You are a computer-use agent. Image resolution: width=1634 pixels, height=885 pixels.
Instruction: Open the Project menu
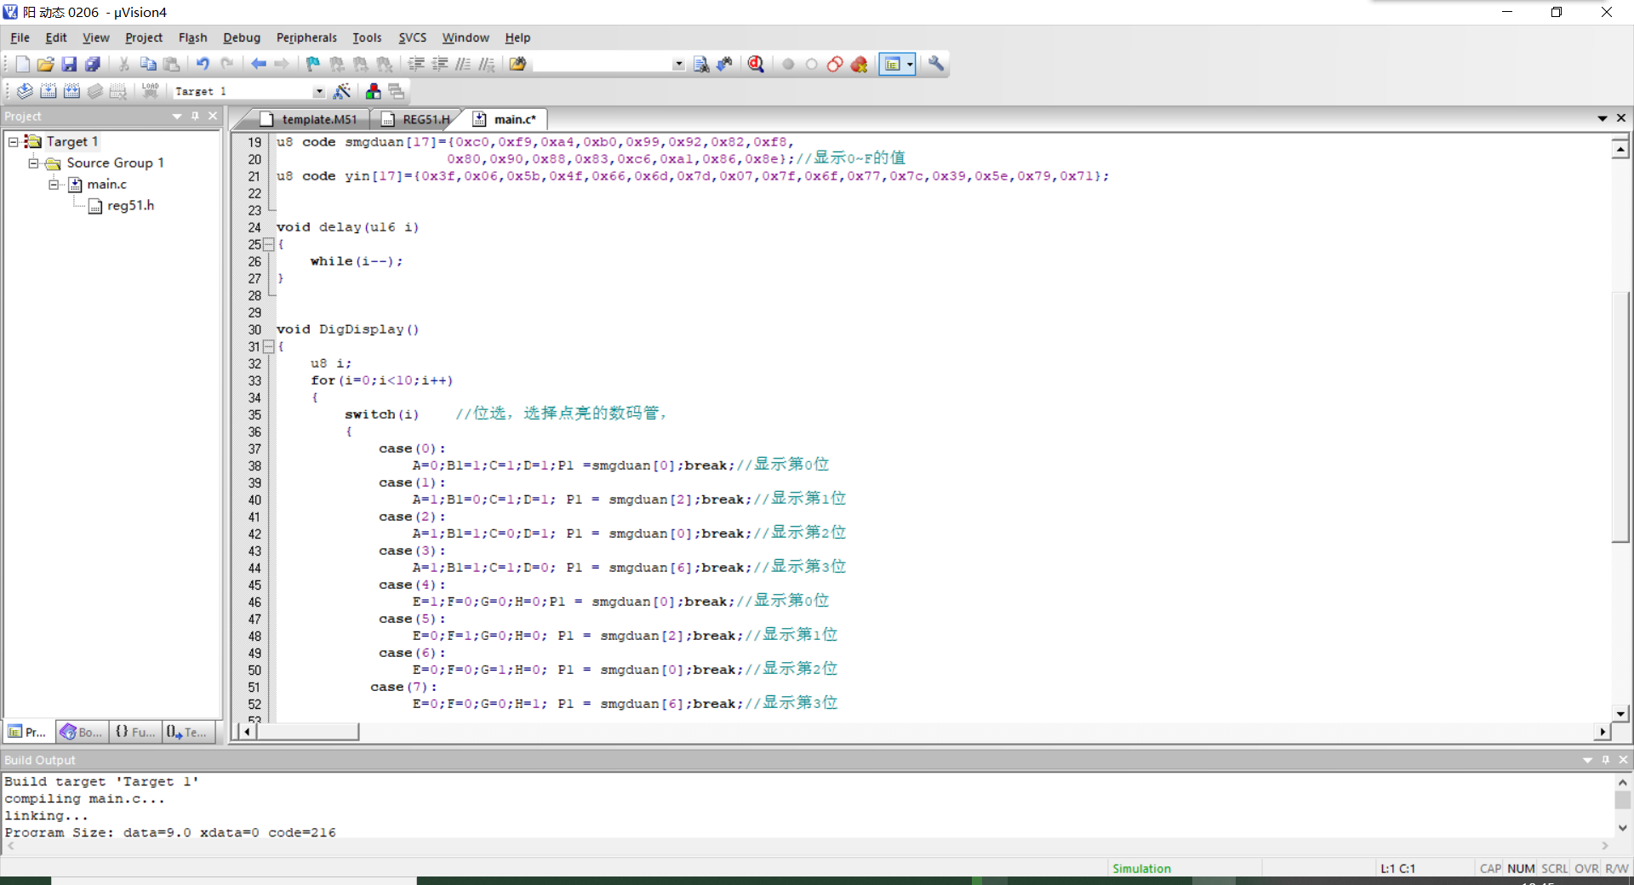coord(144,37)
